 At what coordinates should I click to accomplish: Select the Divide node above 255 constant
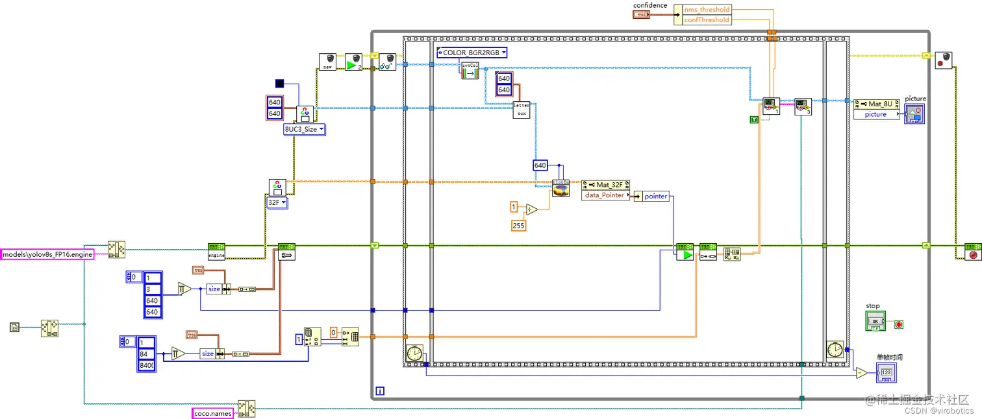click(532, 209)
